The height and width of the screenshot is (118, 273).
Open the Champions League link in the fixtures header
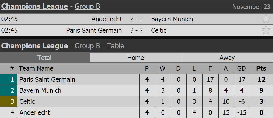[35, 6]
